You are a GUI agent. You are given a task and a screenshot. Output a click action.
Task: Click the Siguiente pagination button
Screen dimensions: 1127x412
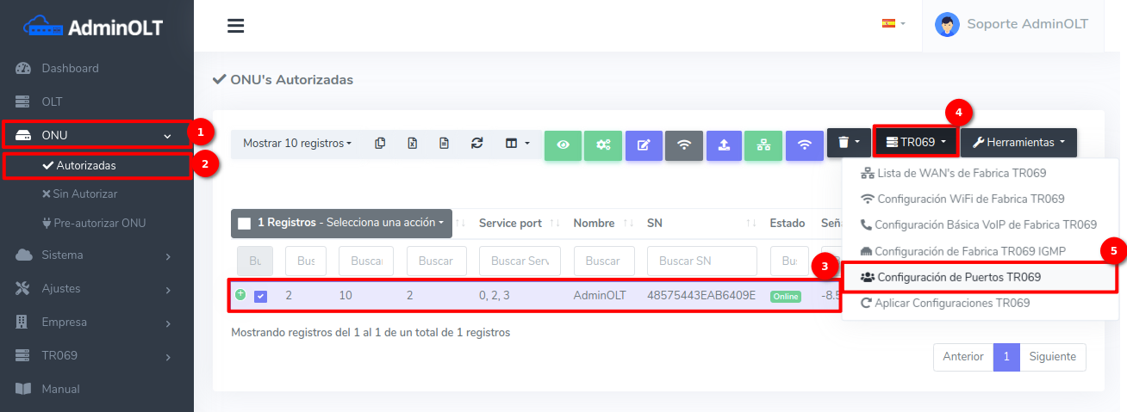[x=1052, y=356]
